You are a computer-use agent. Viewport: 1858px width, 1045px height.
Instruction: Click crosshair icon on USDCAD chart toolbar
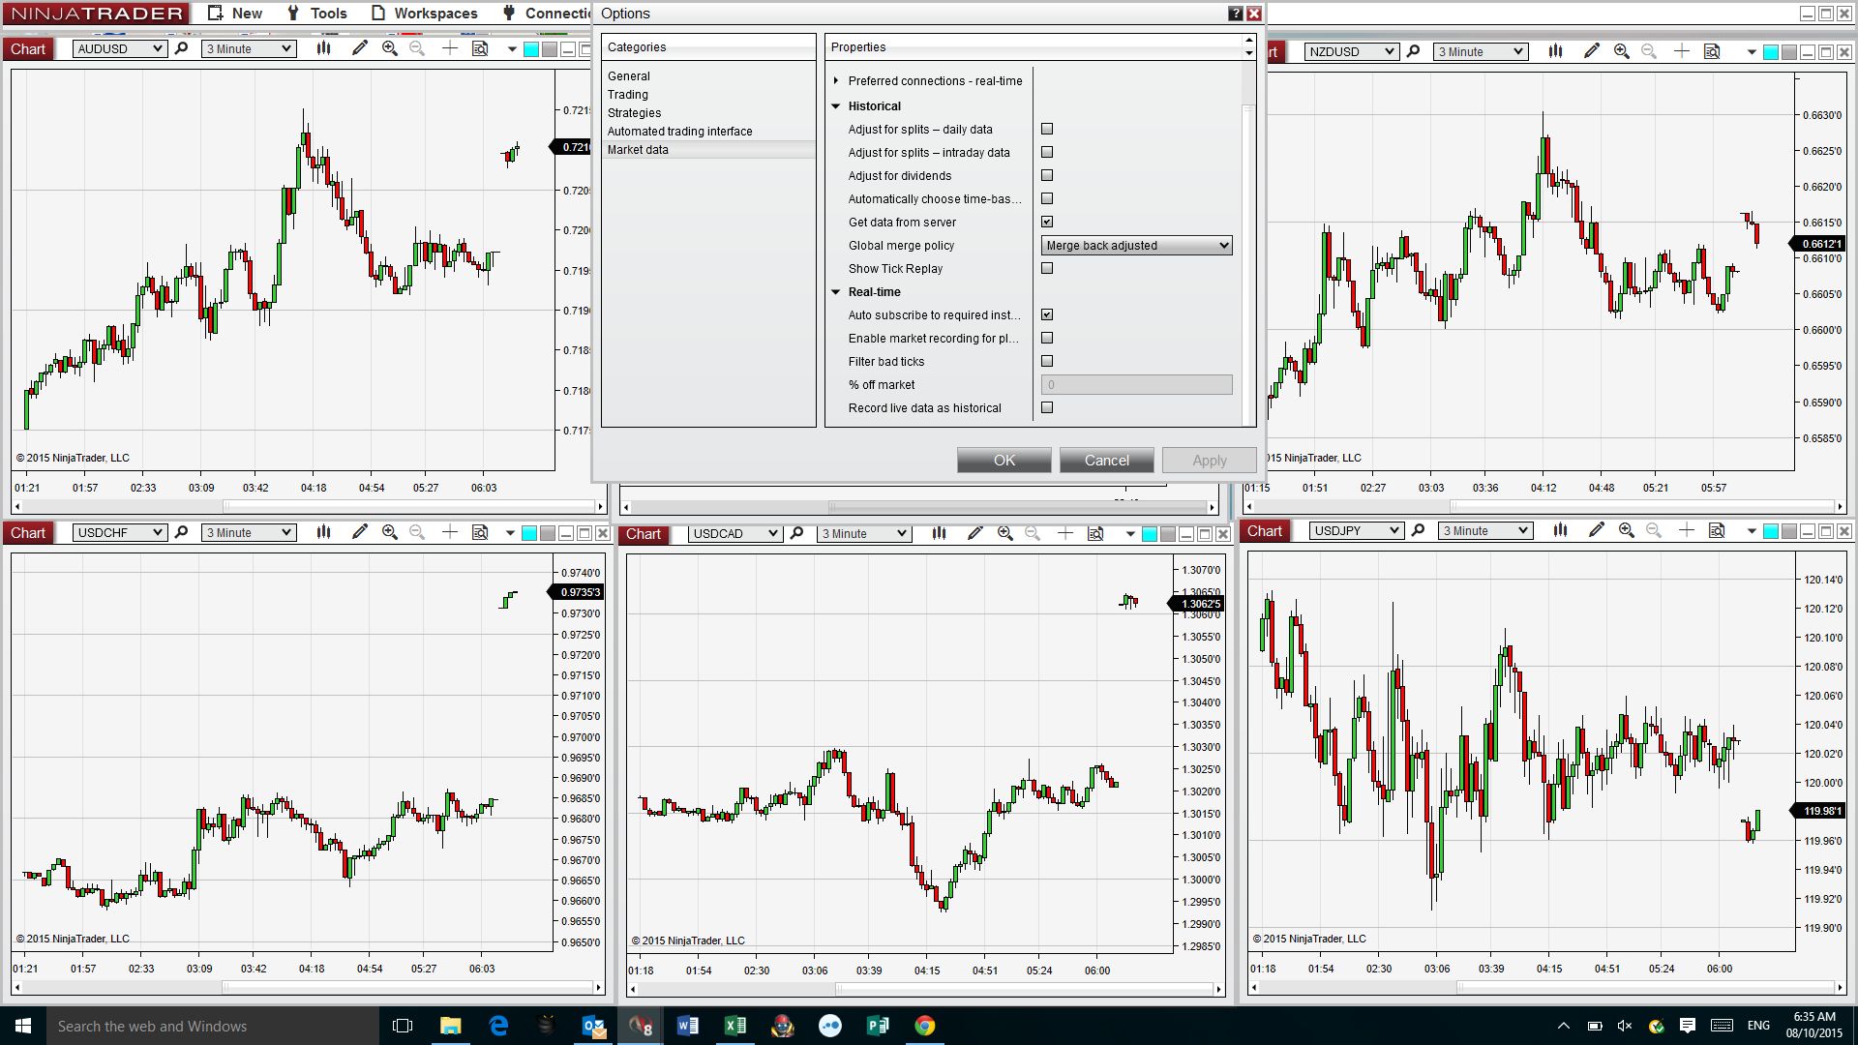(1064, 533)
